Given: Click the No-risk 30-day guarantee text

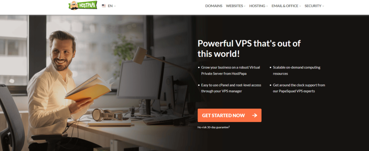Looking at the screenshot, I should (213, 127).
